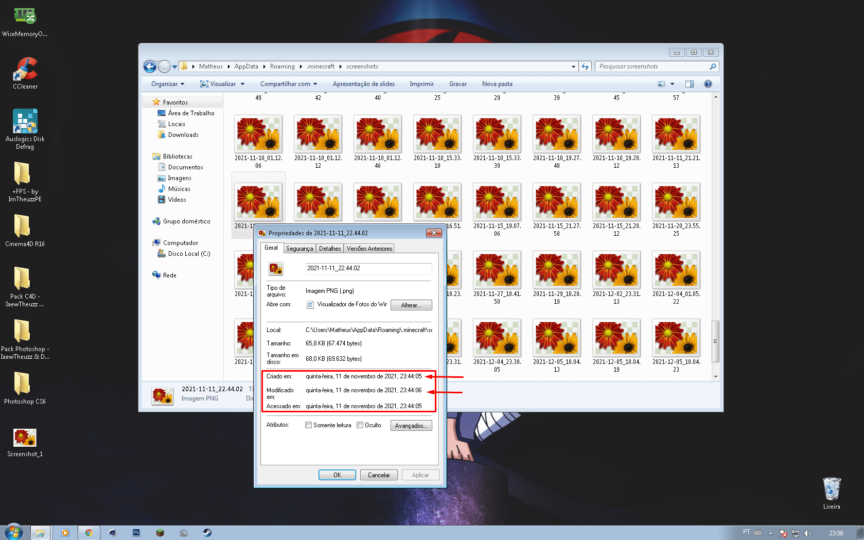The height and width of the screenshot is (540, 864).
Task: Open Explorer help question mark icon
Action: tap(708, 84)
